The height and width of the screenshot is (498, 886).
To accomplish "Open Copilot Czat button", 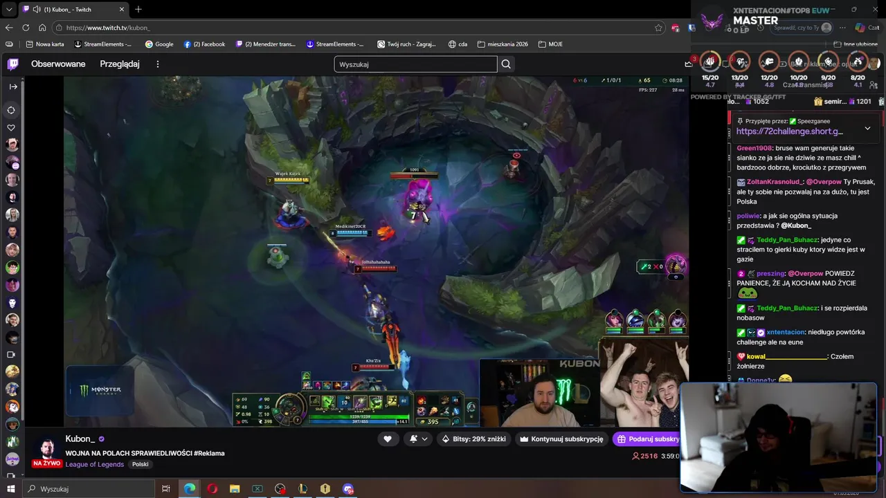I will point(869,28).
